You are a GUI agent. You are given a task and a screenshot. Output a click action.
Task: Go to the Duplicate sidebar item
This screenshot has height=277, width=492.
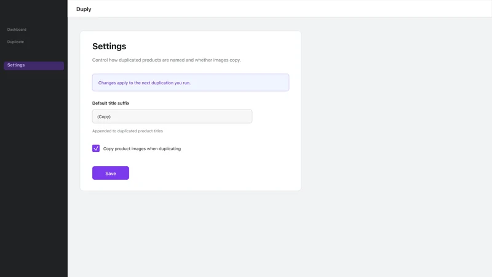[16, 42]
